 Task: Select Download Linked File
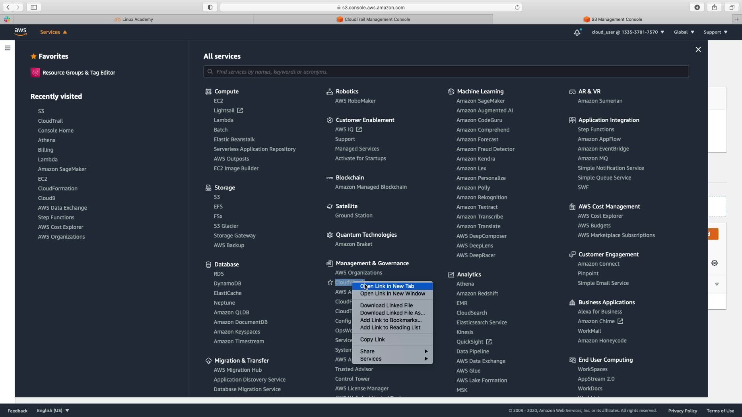[x=392, y=306]
